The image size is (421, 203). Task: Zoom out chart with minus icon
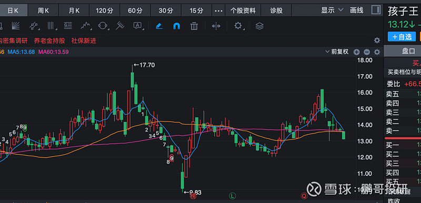point(367,52)
